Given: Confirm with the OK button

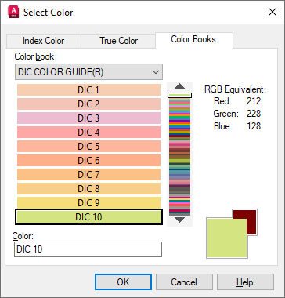Looking at the screenshot, I should pos(123,282).
